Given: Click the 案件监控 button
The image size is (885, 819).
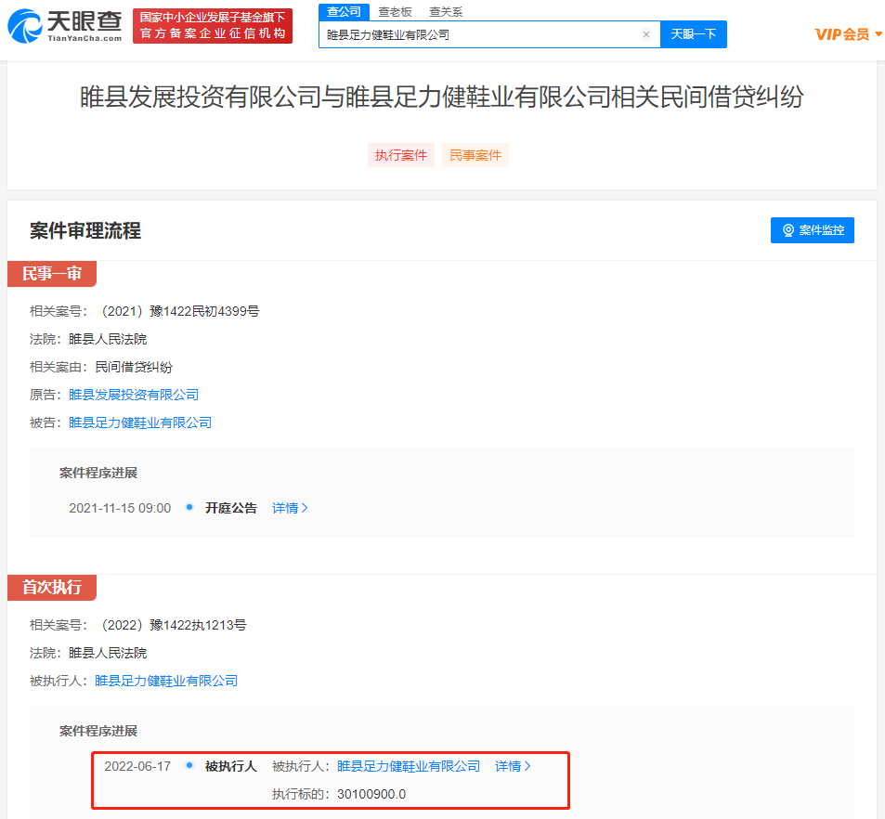Looking at the screenshot, I should tap(813, 230).
